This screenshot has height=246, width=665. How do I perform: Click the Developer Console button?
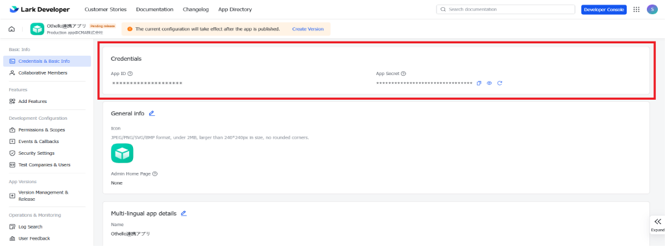[x=604, y=9]
